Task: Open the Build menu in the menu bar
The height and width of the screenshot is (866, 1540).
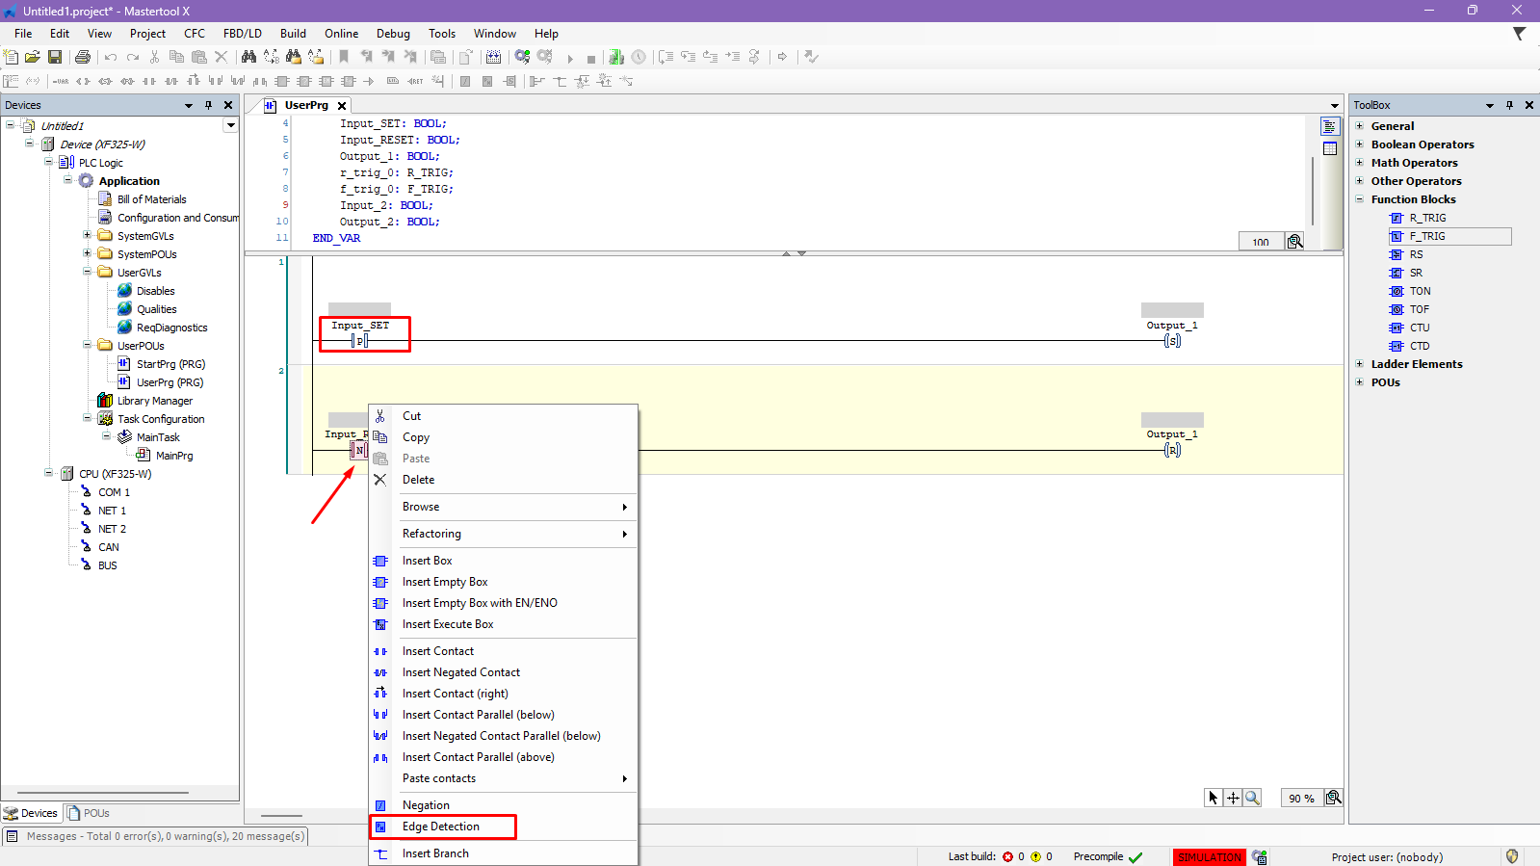Action: 293,34
